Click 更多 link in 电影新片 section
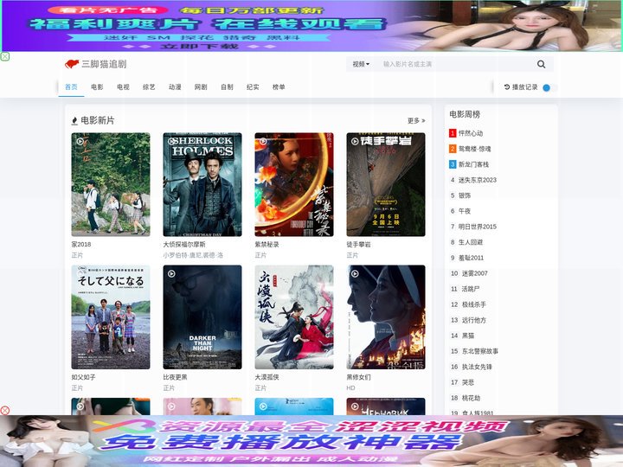The width and height of the screenshot is (623, 467). point(416,120)
